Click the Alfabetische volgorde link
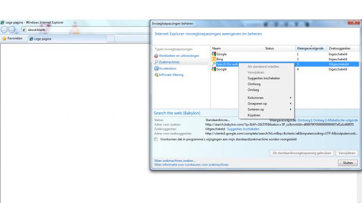This screenshot has width=362, height=203. click(x=342, y=120)
